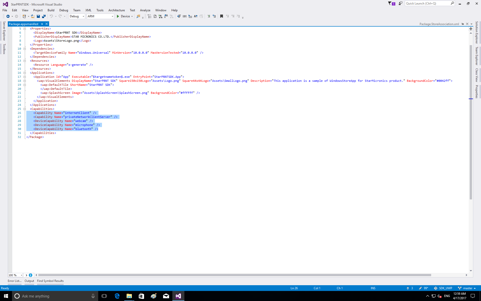Image resolution: width=481 pixels, height=301 pixels.
Task: Click the uncomment selected lines icon
Action: point(214,16)
